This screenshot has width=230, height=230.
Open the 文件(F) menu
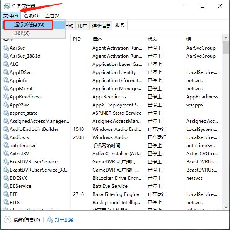[11, 16]
